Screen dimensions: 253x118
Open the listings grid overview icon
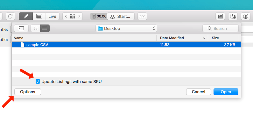[x=73, y=16]
